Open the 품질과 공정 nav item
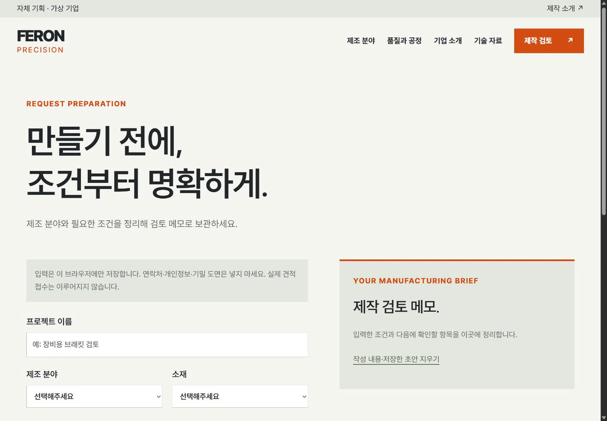The image size is (607, 421). pos(404,41)
